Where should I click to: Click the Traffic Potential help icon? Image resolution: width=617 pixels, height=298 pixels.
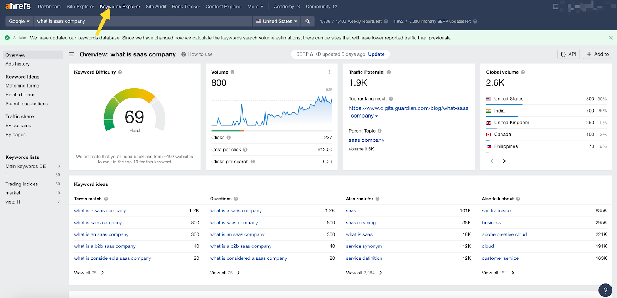[x=389, y=72]
